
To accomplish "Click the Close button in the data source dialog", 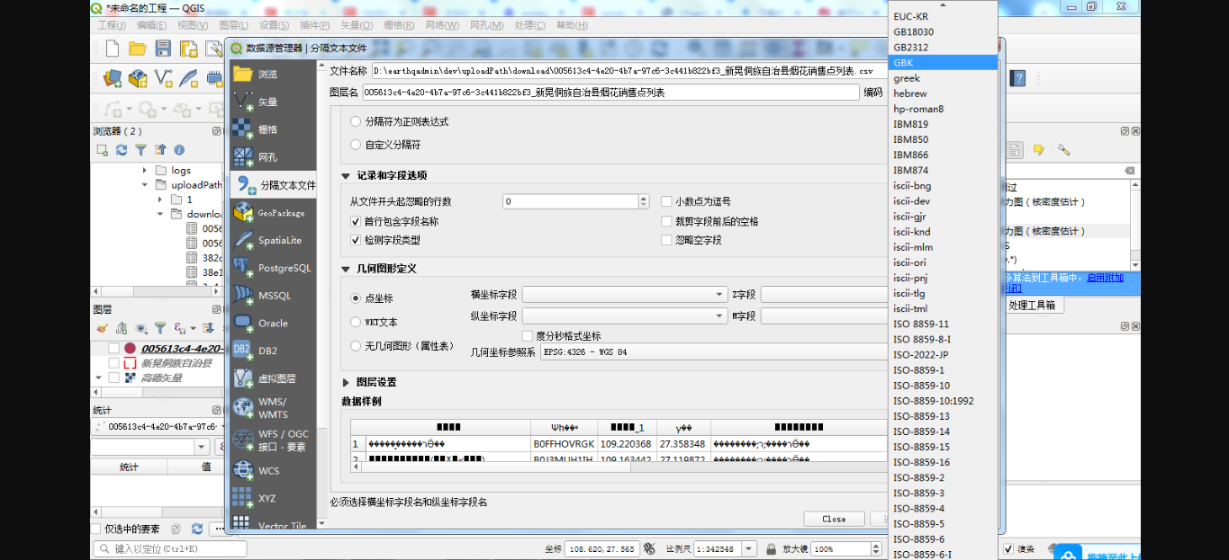I will (x=834, y=519).
